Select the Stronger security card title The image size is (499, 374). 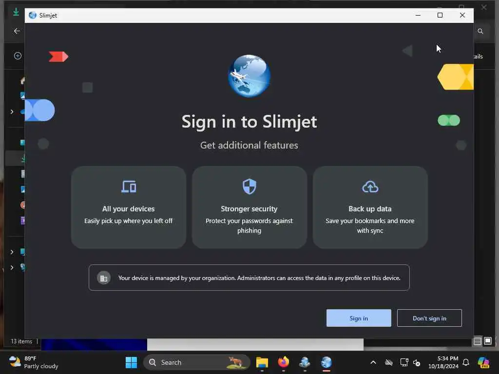click(x=249, y=209)
